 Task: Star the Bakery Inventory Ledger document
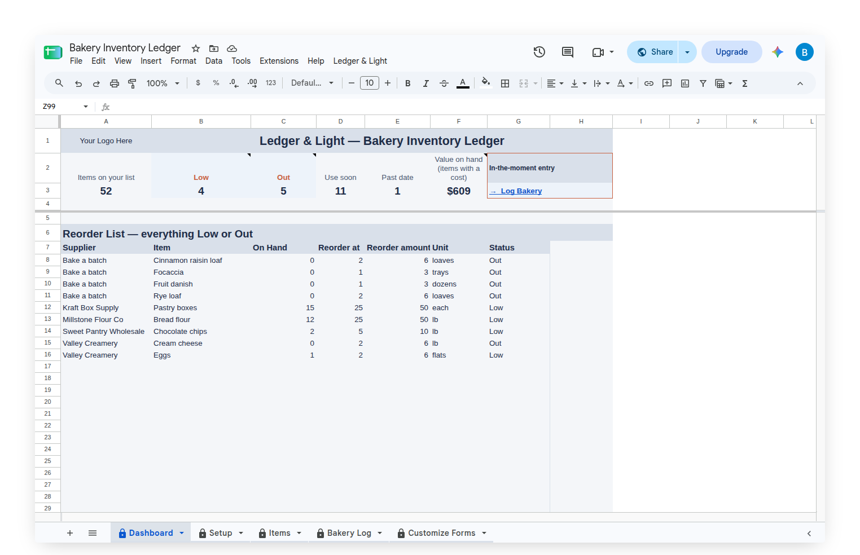196,49
